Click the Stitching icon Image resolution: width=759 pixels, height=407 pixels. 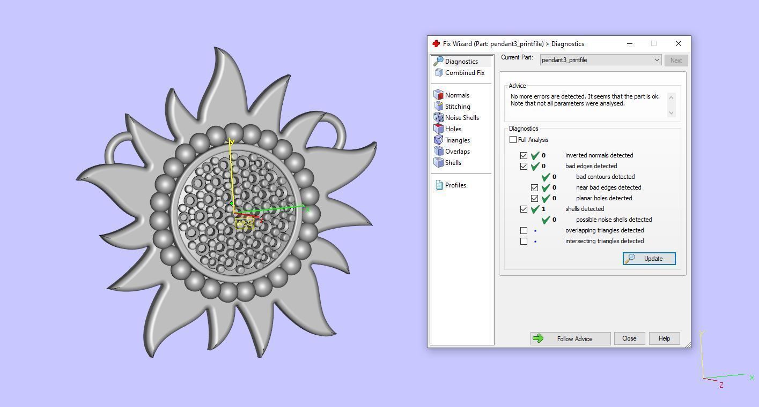point(439,107)
